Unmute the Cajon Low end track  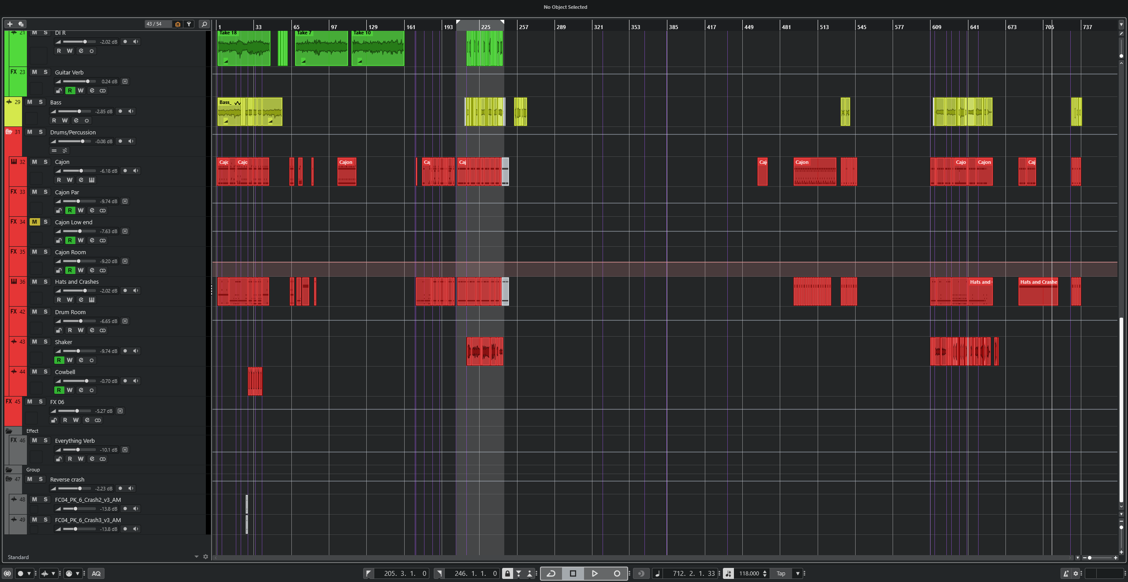34,222
